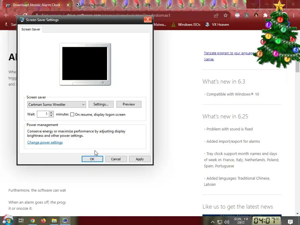The height and width of the screenshot is (225, 300).
Task: Confirm dialog with OK button
Action: (x=92, y=159)
